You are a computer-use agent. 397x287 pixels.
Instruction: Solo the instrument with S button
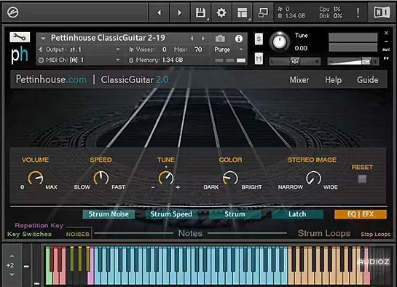(x=259, y=39)
